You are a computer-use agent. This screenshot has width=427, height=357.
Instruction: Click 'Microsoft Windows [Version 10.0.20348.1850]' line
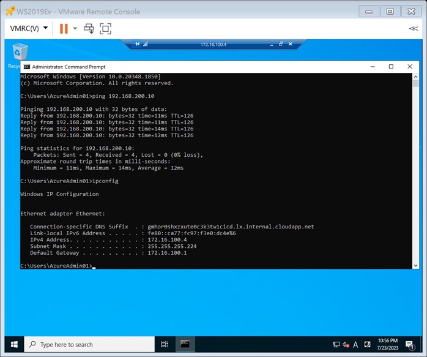91,77
